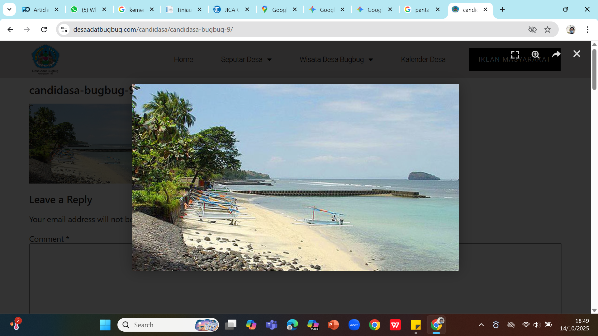Click the scrollbar down arrow

[594, 310]
